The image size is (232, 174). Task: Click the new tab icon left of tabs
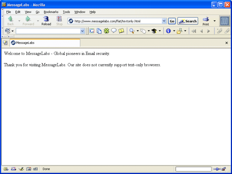pyautogui.click(x=5, y=43)
